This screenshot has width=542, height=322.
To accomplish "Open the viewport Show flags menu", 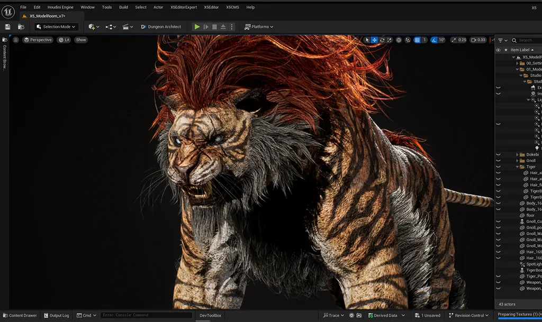I will [81, 40].
